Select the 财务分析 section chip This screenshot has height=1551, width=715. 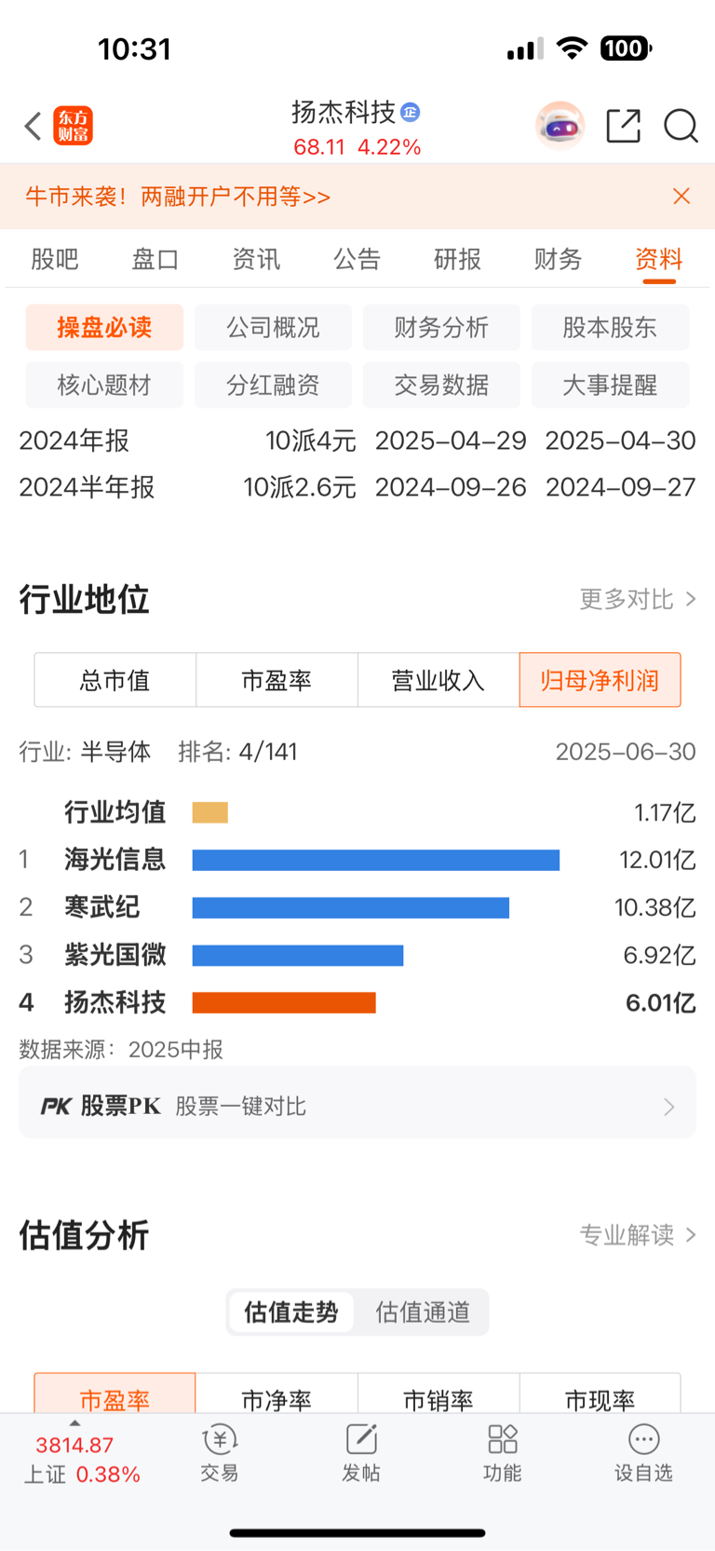tap(441, 327)
